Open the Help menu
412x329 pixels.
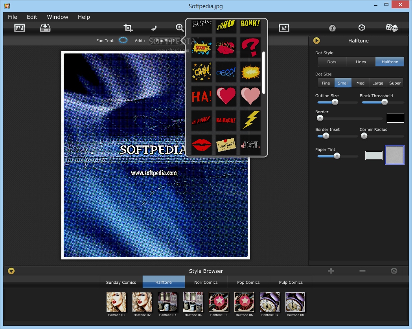tap(84, 17)
